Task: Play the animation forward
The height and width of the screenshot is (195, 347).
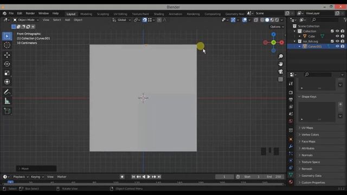Action: 149,177
